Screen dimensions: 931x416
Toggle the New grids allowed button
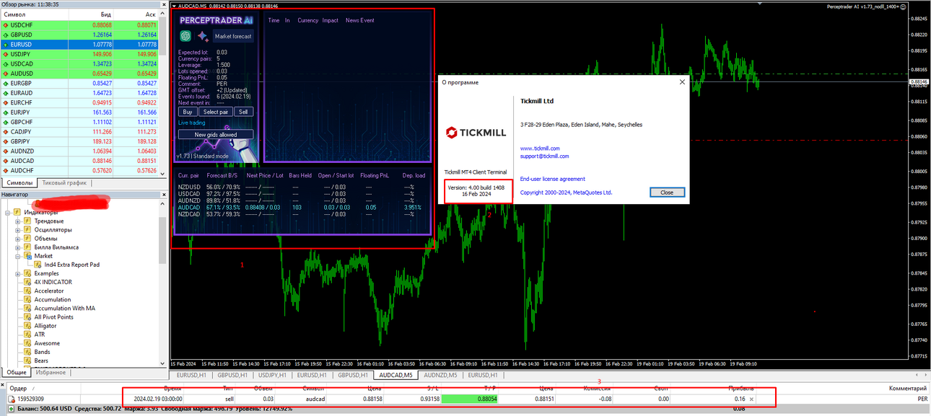tap(216, 134)
